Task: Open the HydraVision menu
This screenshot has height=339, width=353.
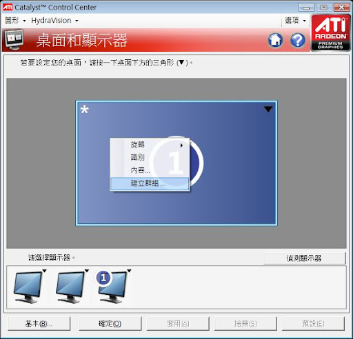Action: [x=54, y=21]
